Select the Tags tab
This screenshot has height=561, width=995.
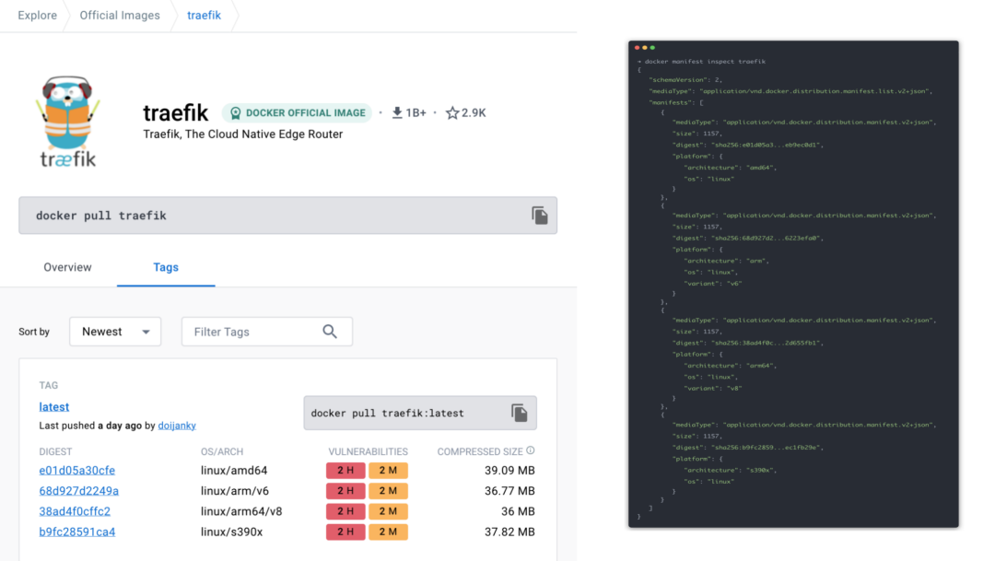tap(166, 267)
